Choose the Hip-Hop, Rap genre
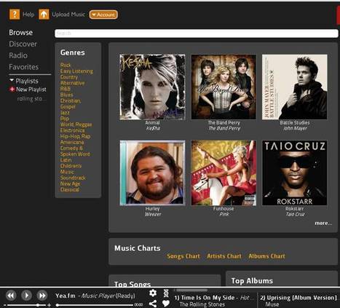Viewport: 340px width, 308px height. (75, 136)
